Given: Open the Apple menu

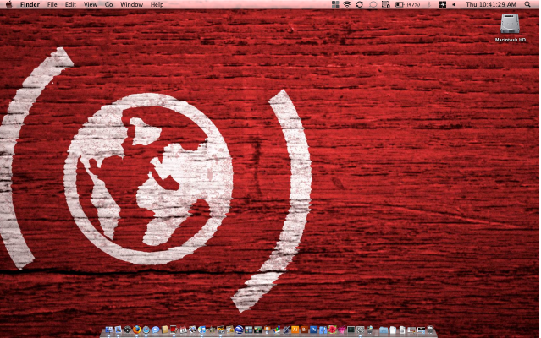Looking at the screenshot, I should 9,4.
